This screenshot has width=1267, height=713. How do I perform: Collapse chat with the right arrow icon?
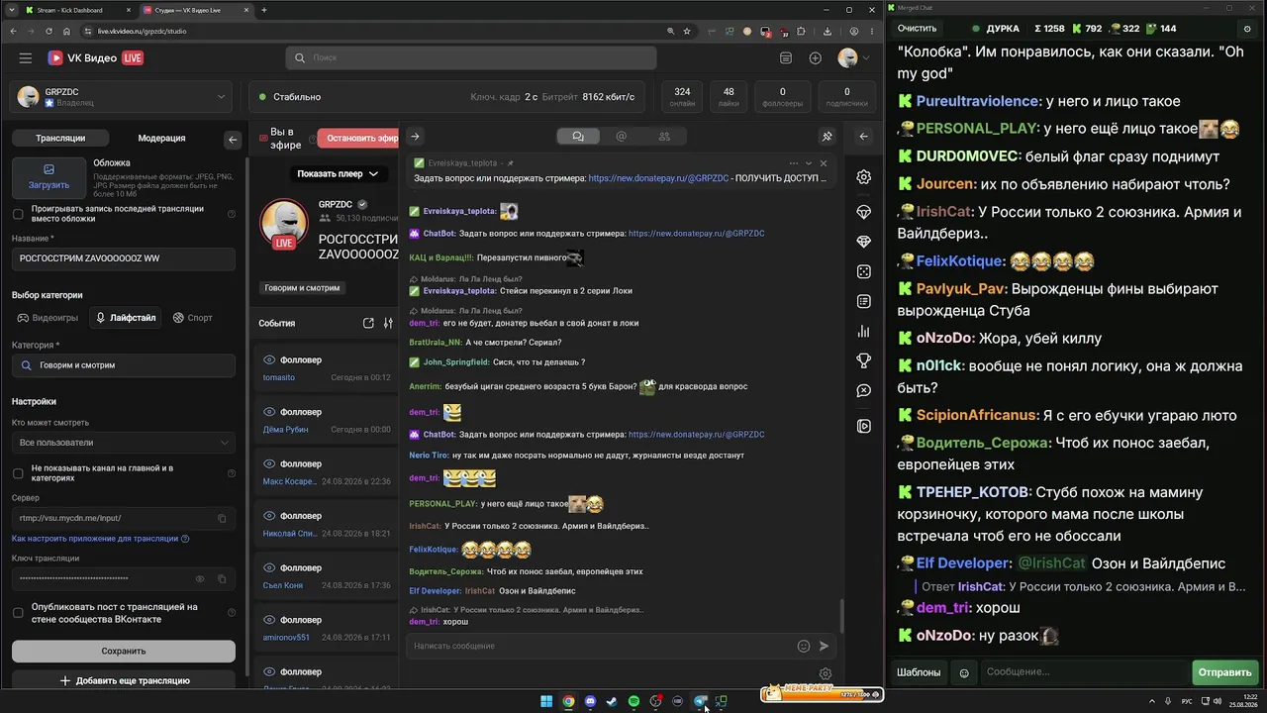pyautogui.click(x=415, y=137)
